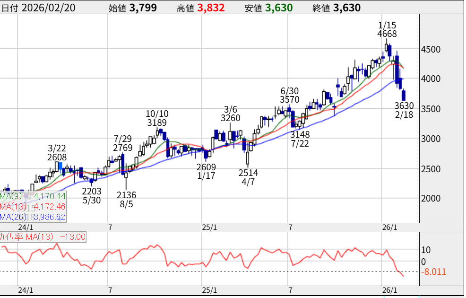This screenshot has height=298, width=466.
Task: Select the MA(9) legend entry
Action: point(33,196)
